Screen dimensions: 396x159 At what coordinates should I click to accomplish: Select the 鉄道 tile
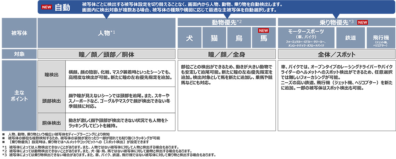pyautogui.click(x=350, y=38)
